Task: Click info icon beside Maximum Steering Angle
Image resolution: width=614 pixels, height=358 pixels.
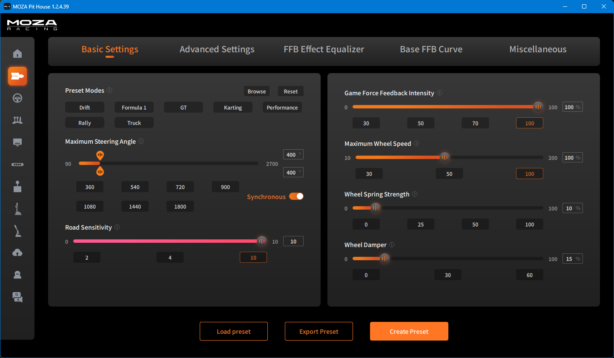Action: click(x=141, y=141)
